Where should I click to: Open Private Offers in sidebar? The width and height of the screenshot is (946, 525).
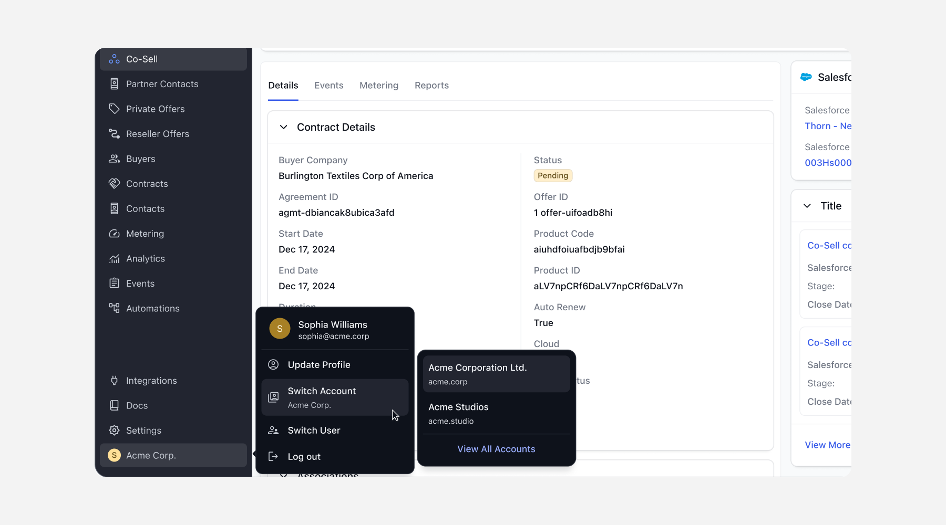[x=173, y=109]
